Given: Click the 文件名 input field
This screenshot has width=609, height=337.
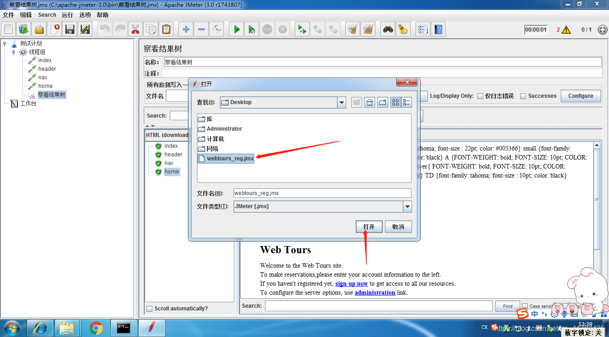Looking at the screenshot, I should pos(322,193).
